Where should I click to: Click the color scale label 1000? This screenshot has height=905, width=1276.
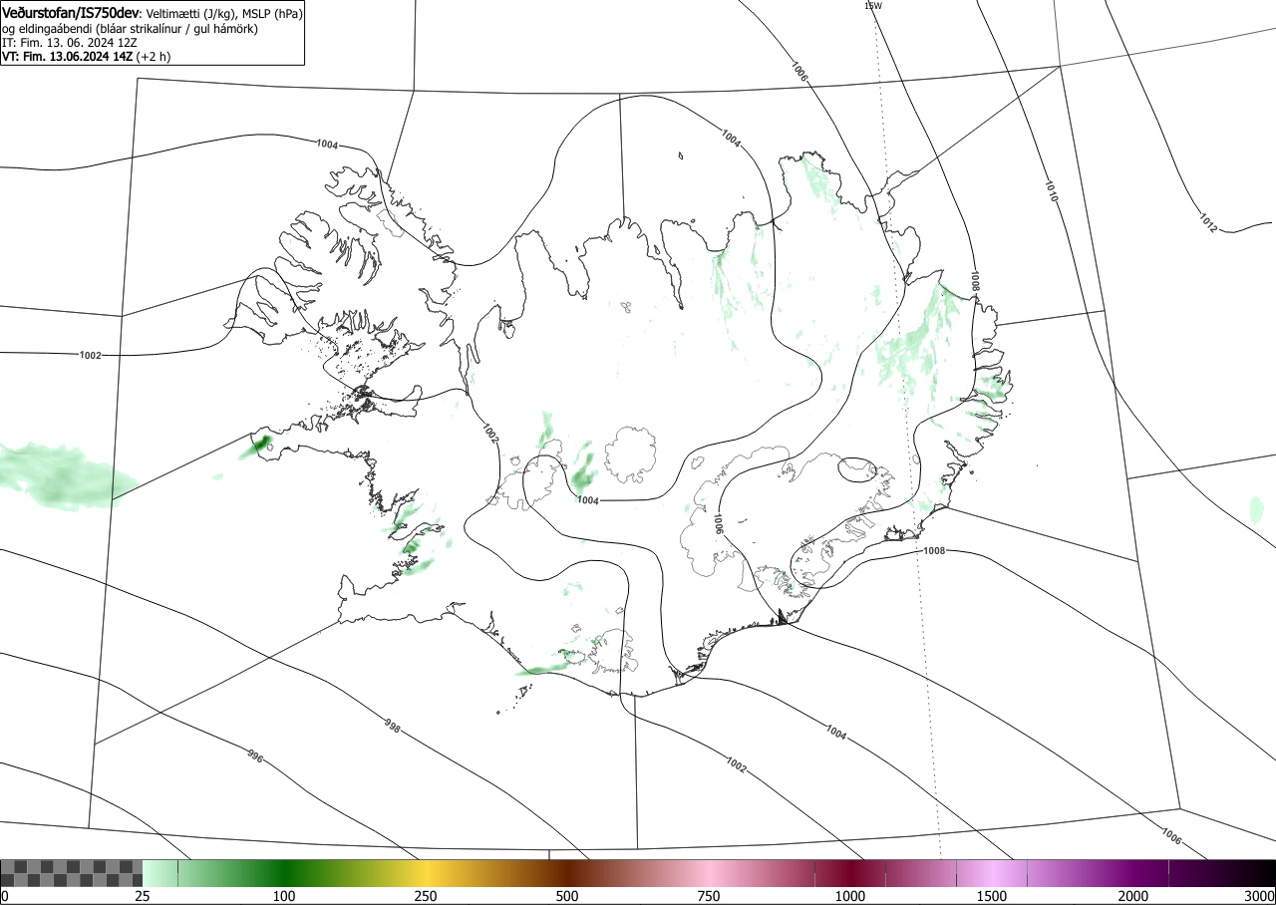click(850, 896)
